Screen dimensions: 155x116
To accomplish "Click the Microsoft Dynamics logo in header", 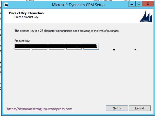I will click(x=146, y=17).
